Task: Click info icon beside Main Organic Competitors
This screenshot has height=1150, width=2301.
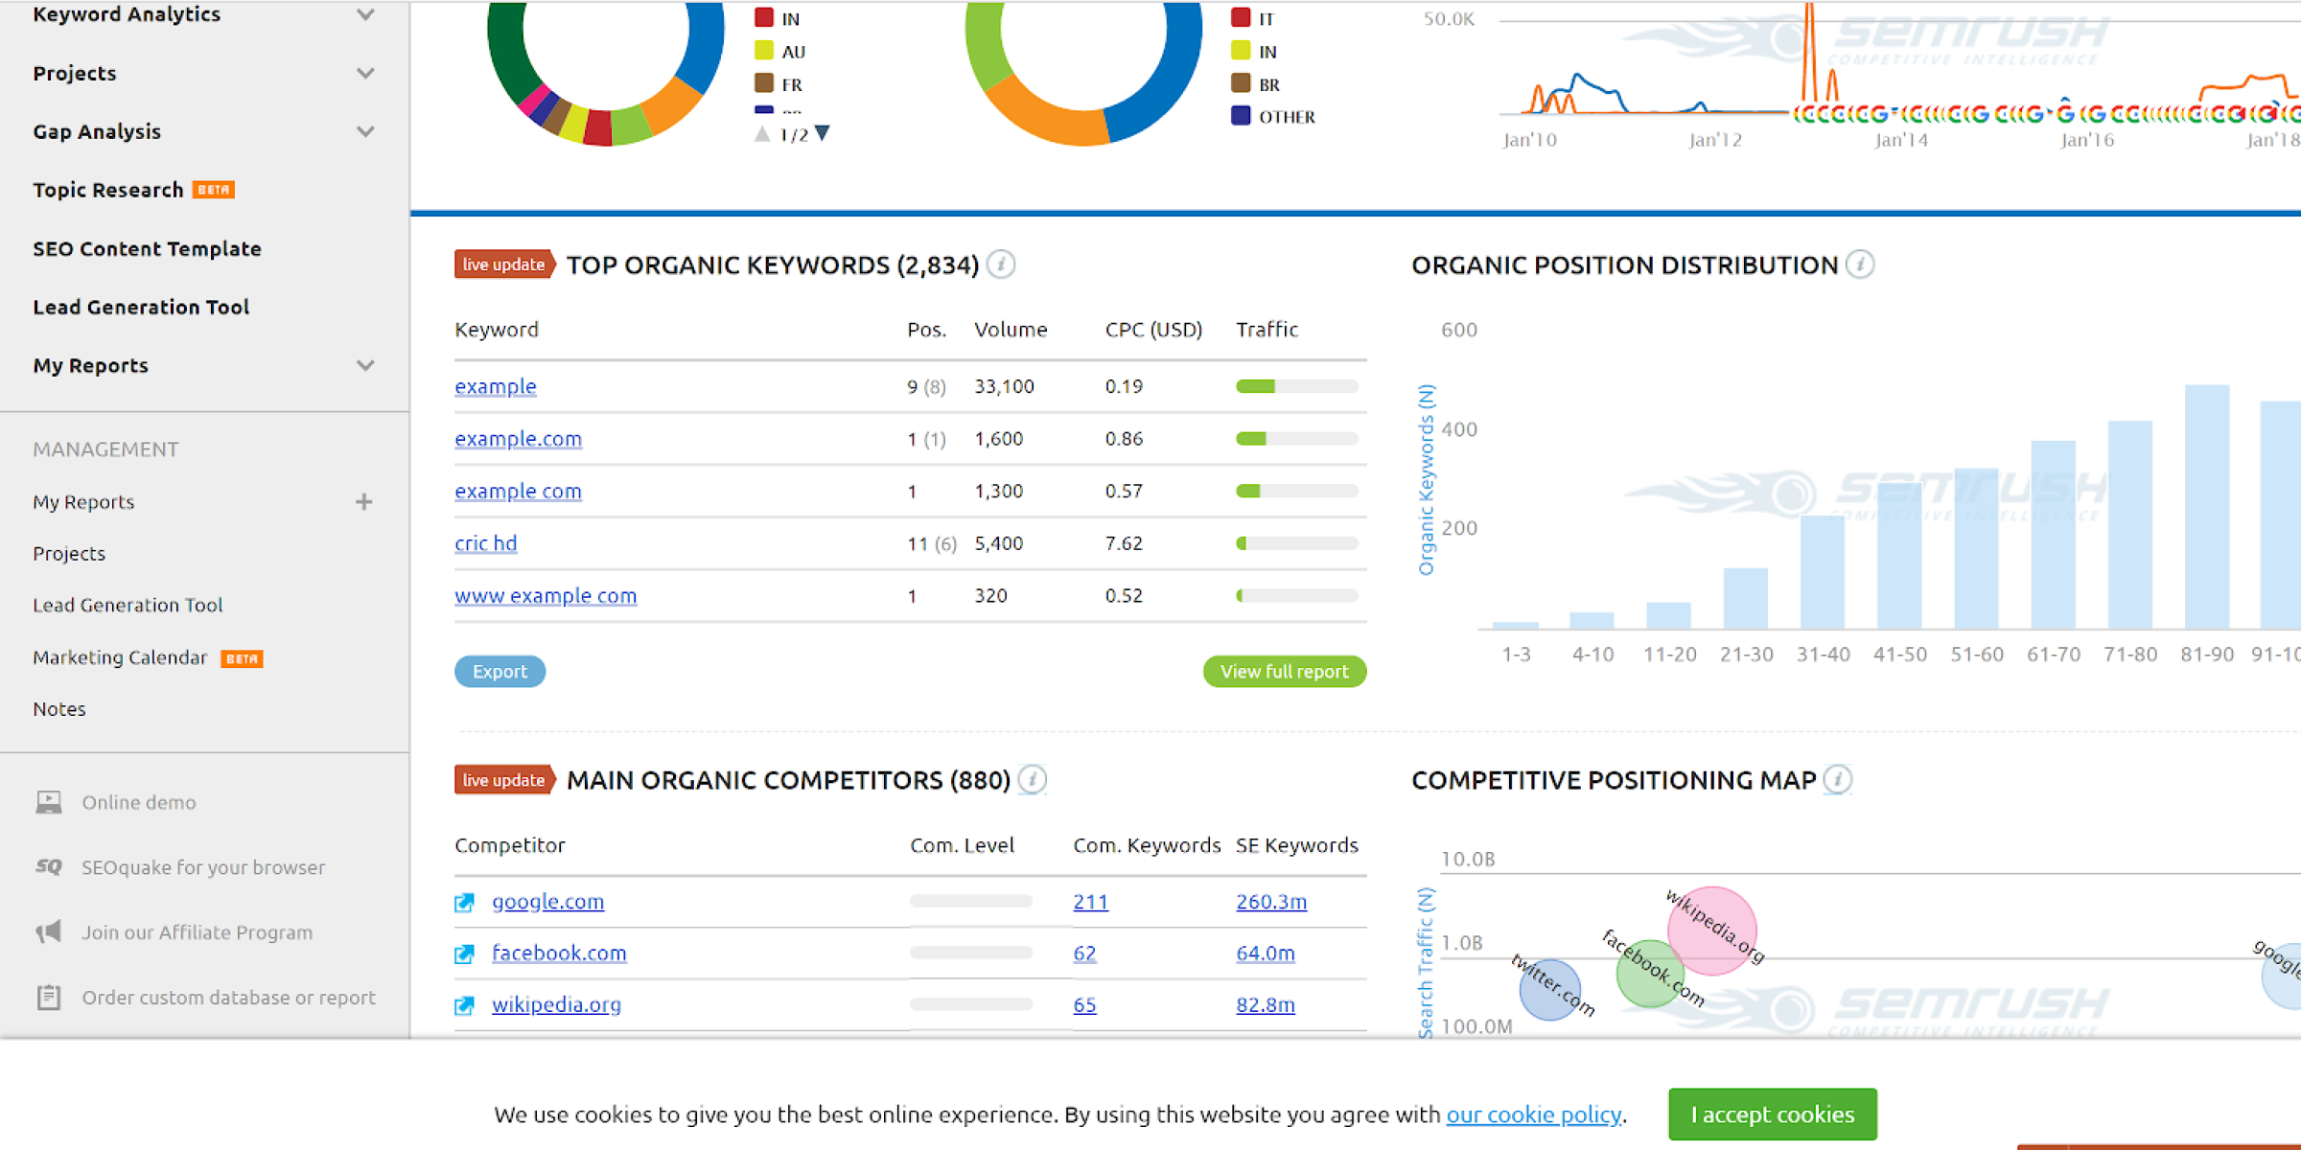Action: pos(1032,780)
